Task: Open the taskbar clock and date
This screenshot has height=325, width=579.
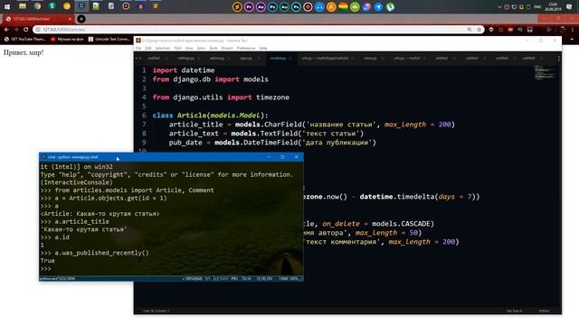Action: tap(553, 6)
